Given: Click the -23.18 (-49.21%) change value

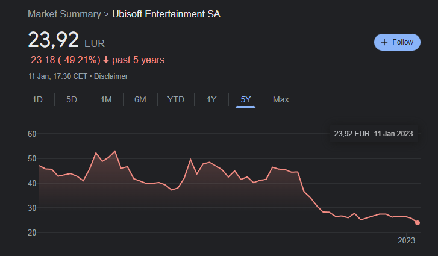Looking at the screenshot, I should pos(64,60).
